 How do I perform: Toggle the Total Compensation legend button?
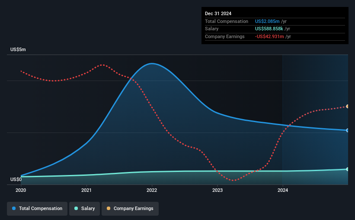(x=37, y=208)
